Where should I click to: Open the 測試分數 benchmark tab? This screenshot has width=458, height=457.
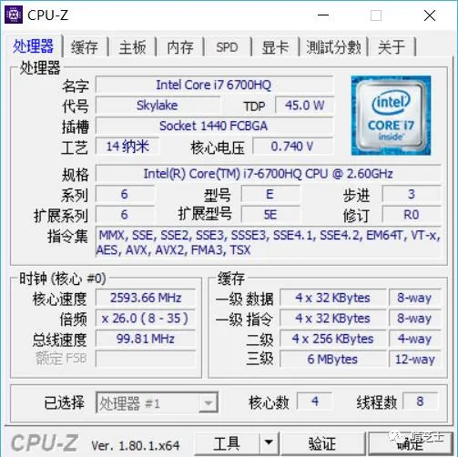[x=333, y=47]
